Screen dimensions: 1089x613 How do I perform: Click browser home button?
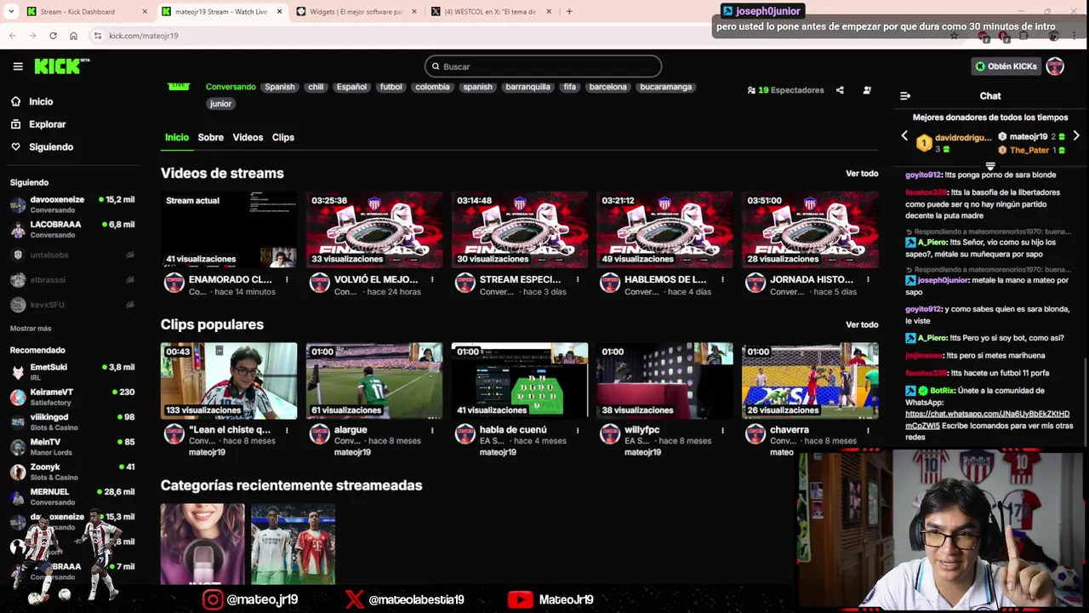coord(73,36)
